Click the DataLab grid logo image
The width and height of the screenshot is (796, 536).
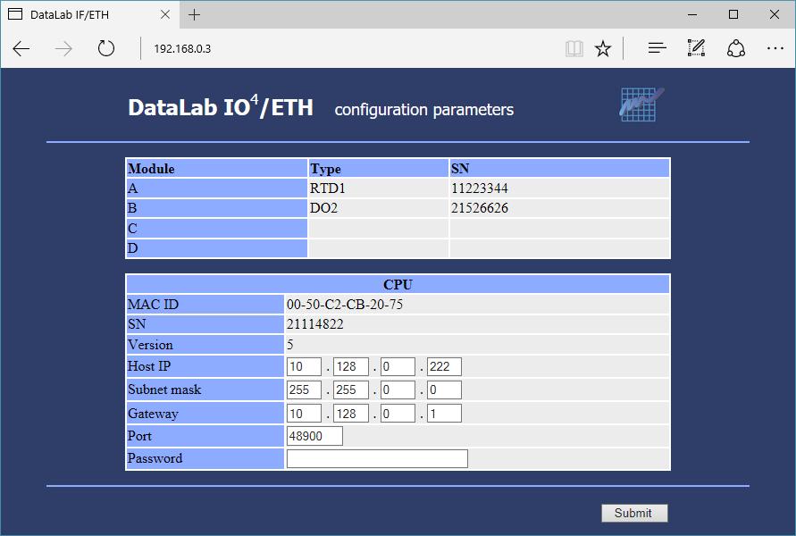[x=641, y=105]
